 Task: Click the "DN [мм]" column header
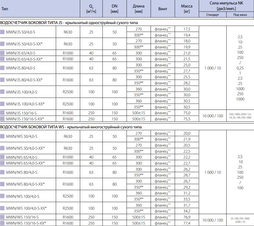114,9
